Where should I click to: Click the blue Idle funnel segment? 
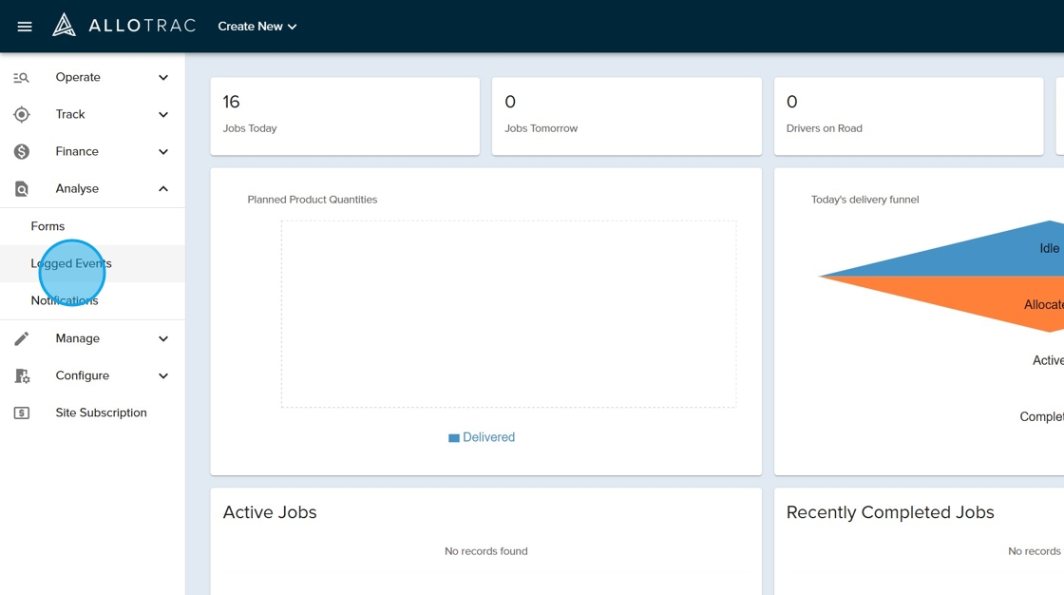pyautogui.click(x=1007, y=255)
